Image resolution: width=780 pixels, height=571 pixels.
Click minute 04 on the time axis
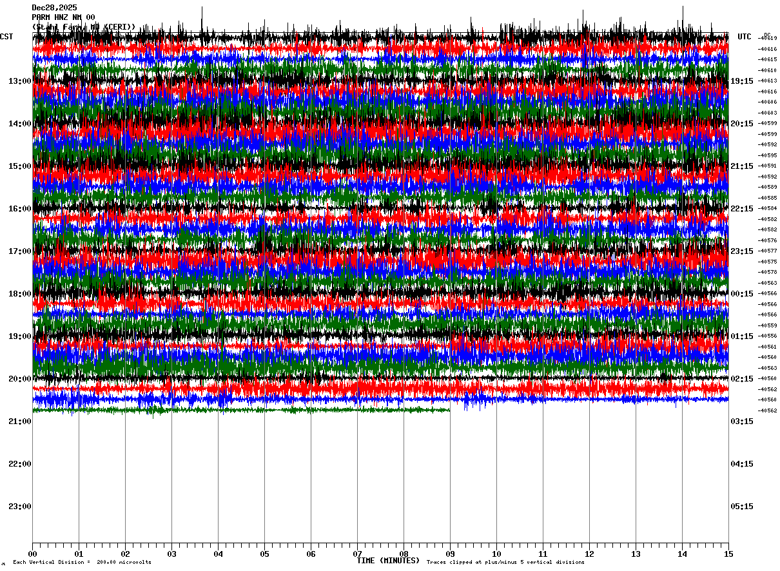tap(218, 554)
